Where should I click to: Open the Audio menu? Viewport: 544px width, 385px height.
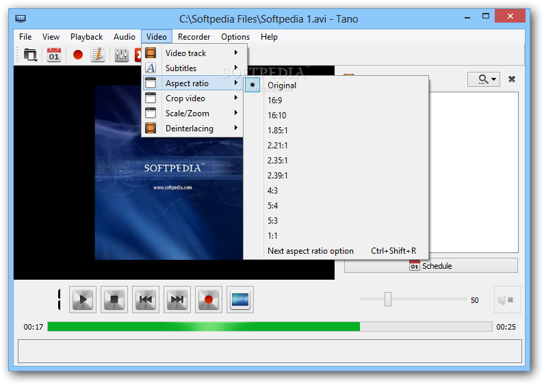125,37
